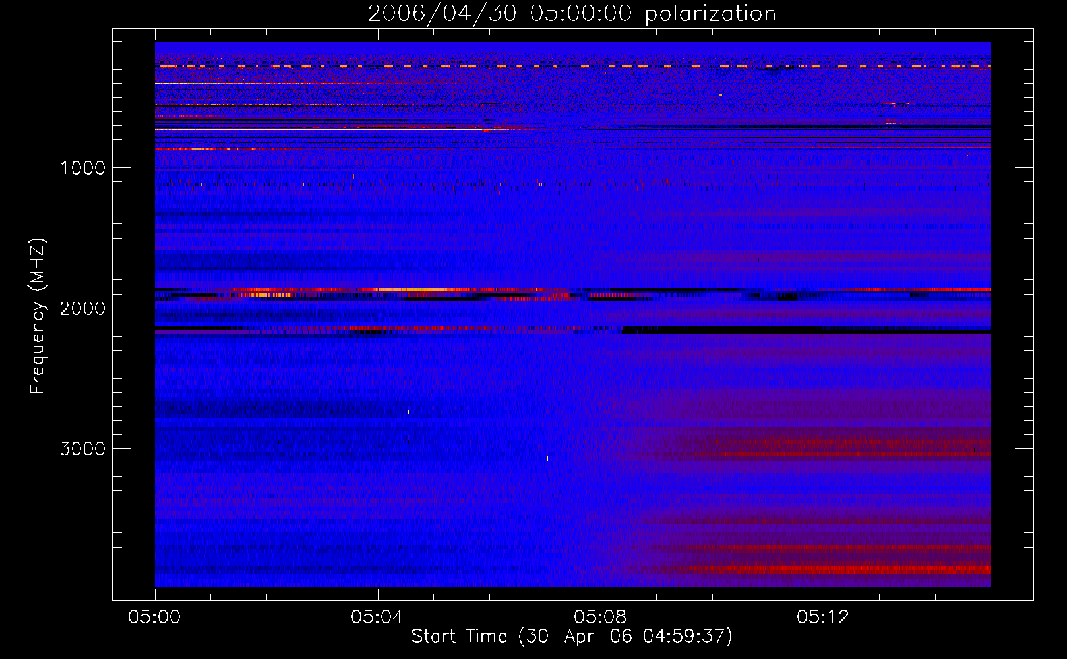Click the plot title '2006/04/30 05:00:00 polarization'
Screen dimensions: 1067x659
(x=572, y=14)
